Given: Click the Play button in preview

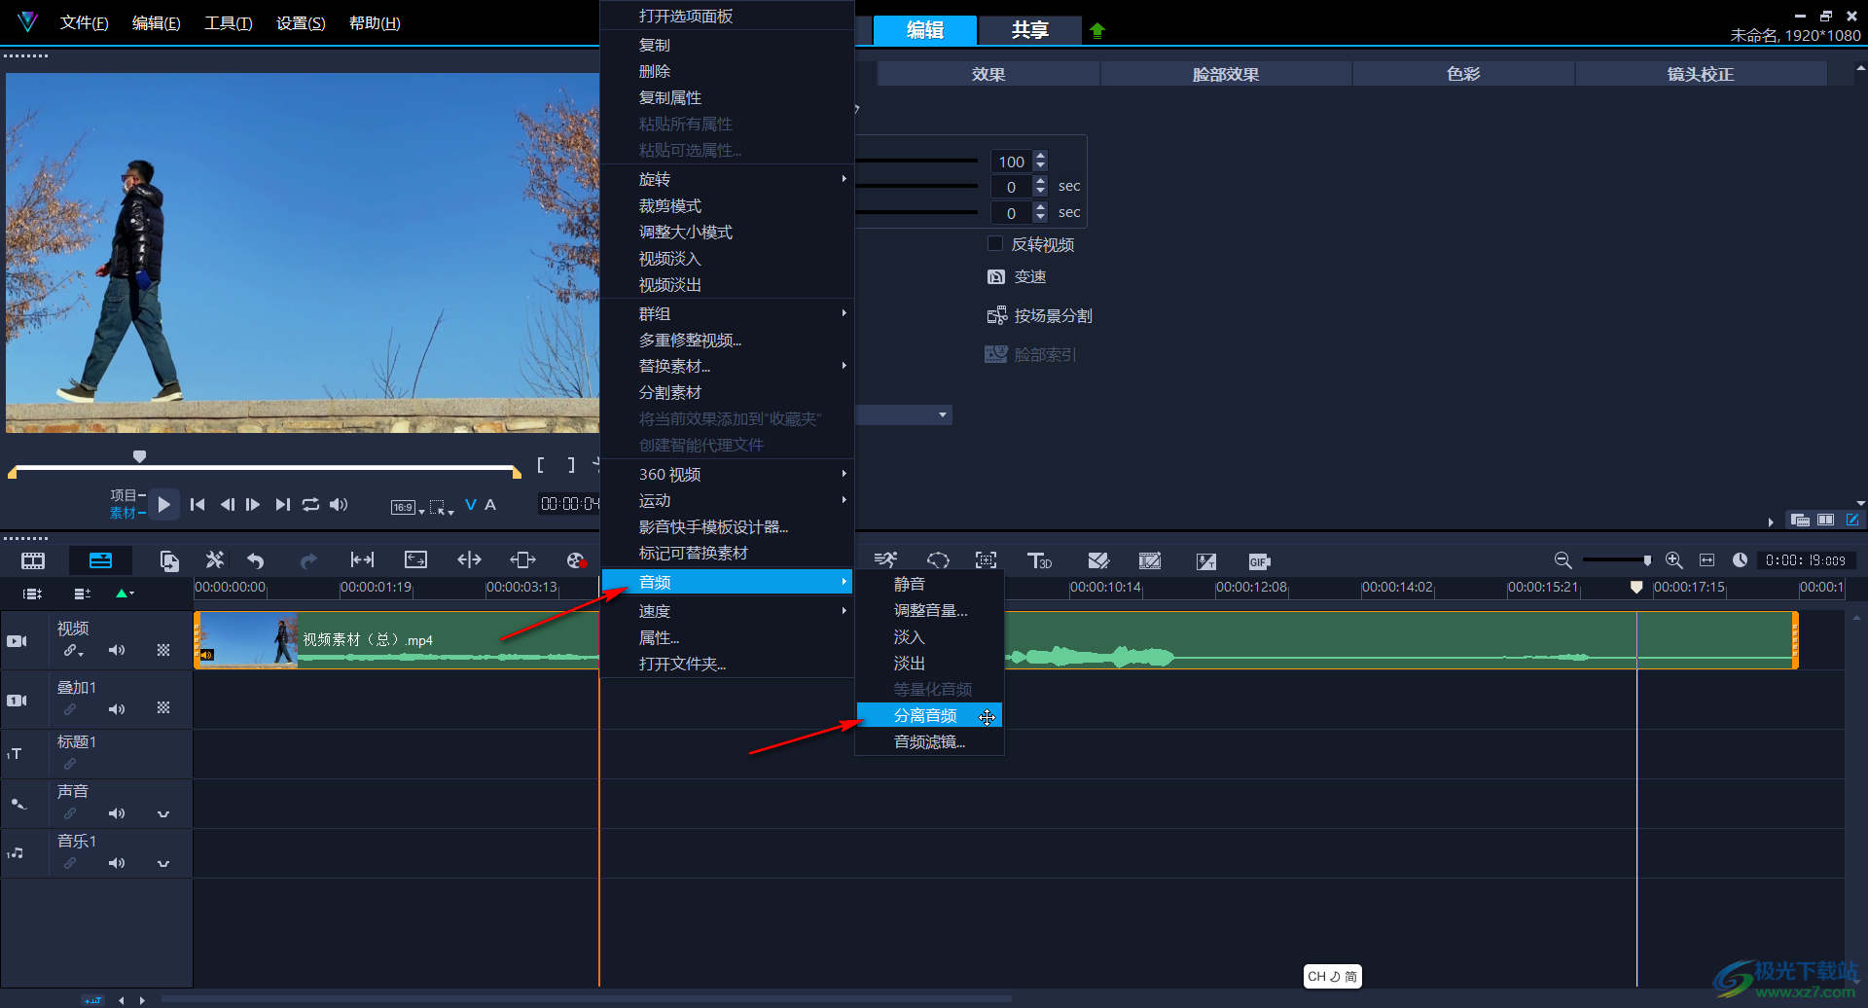Looking at the screenshot, I should point(163,504).
